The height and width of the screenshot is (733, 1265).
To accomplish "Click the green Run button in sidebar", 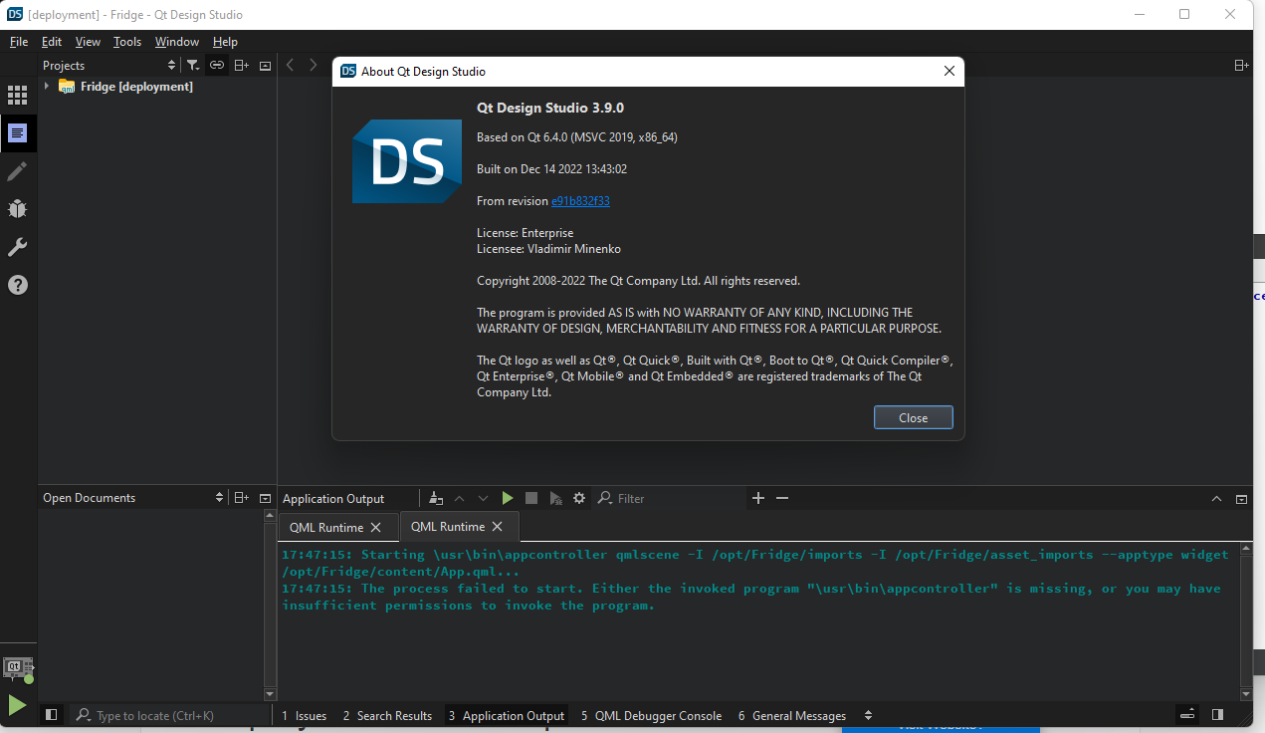I will [17, 705].
